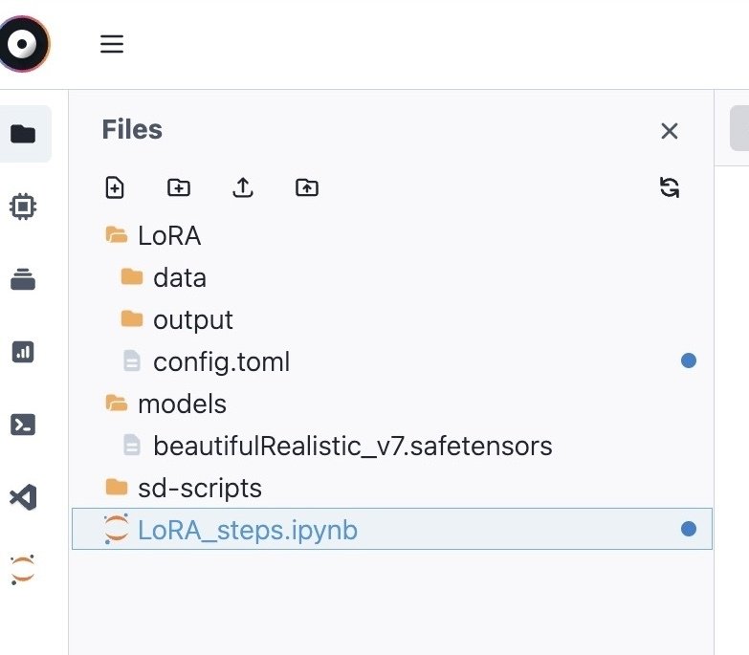Click the new folder icon

click(x=179, y=187)
